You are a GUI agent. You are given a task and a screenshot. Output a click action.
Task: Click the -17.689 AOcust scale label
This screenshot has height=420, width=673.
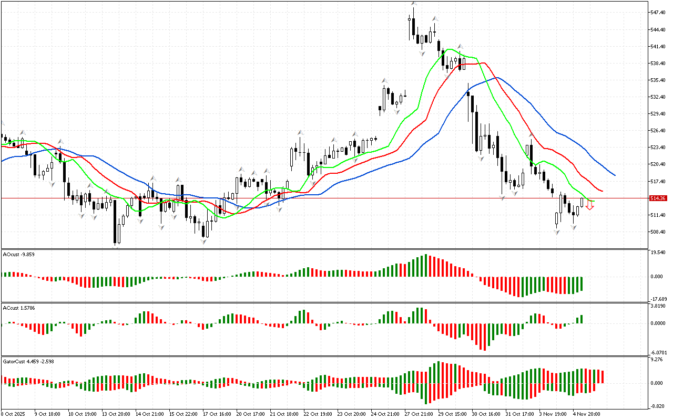point(658,298)
